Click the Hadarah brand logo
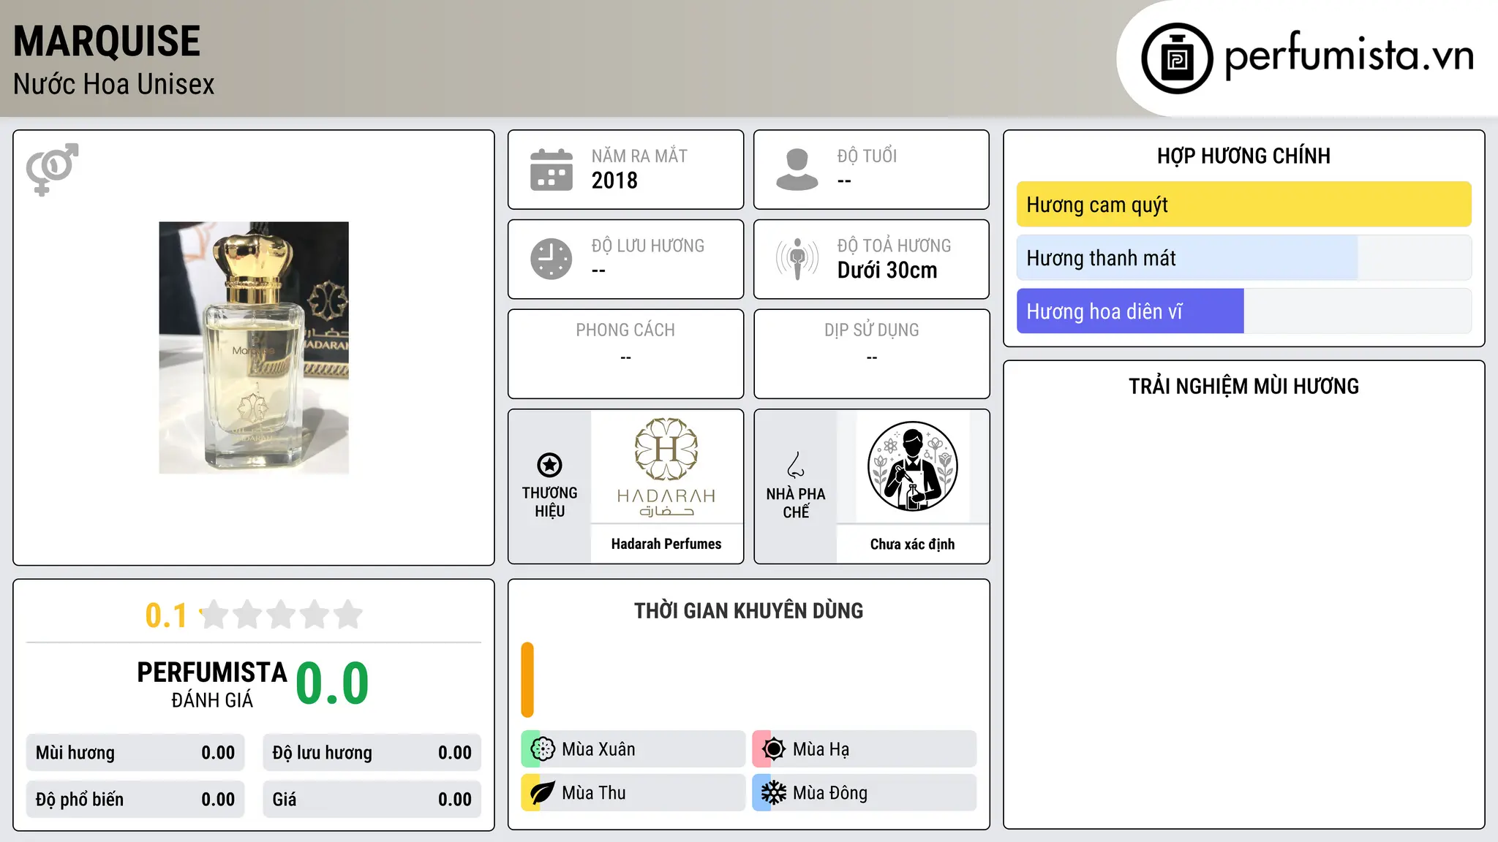 point(666,467)
